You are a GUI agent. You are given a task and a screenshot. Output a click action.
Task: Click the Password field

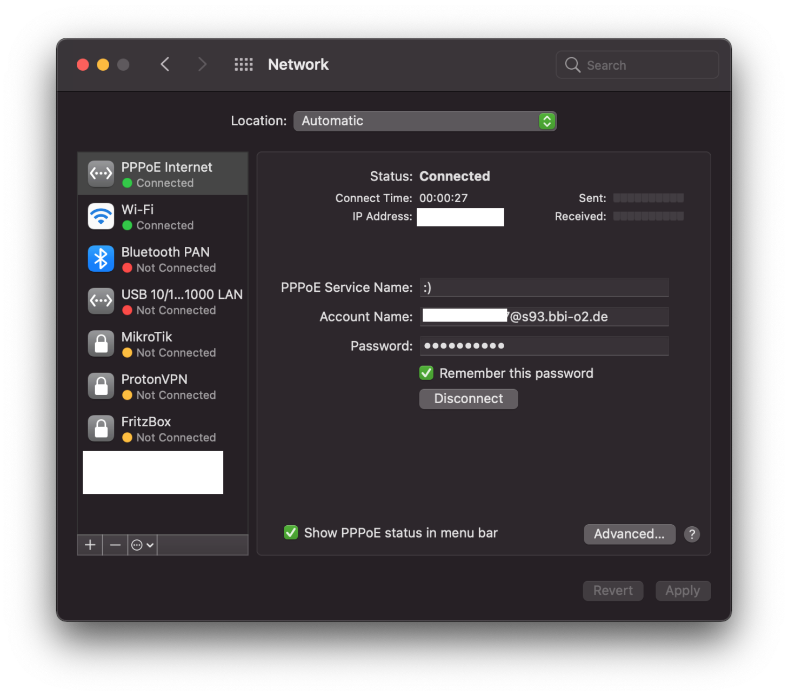click(544, 346)
